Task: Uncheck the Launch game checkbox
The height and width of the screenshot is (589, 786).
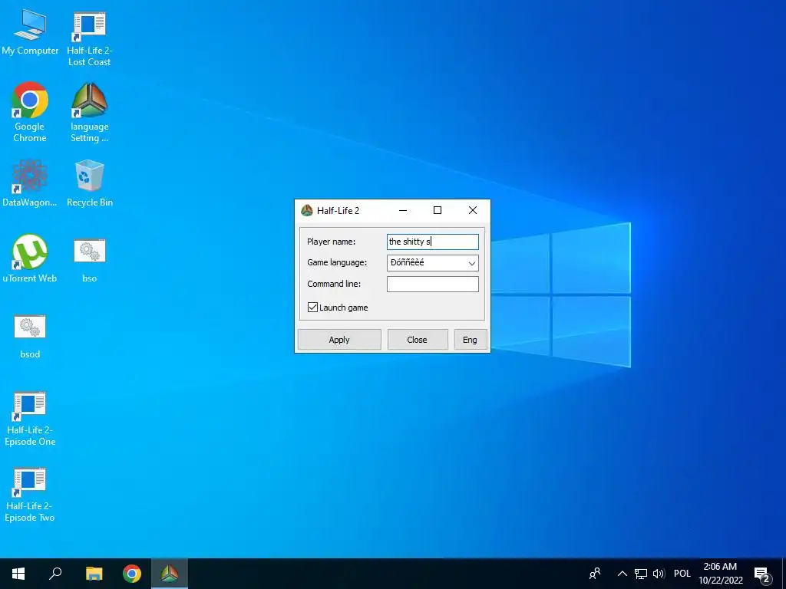Action: [x=312, y=307]
